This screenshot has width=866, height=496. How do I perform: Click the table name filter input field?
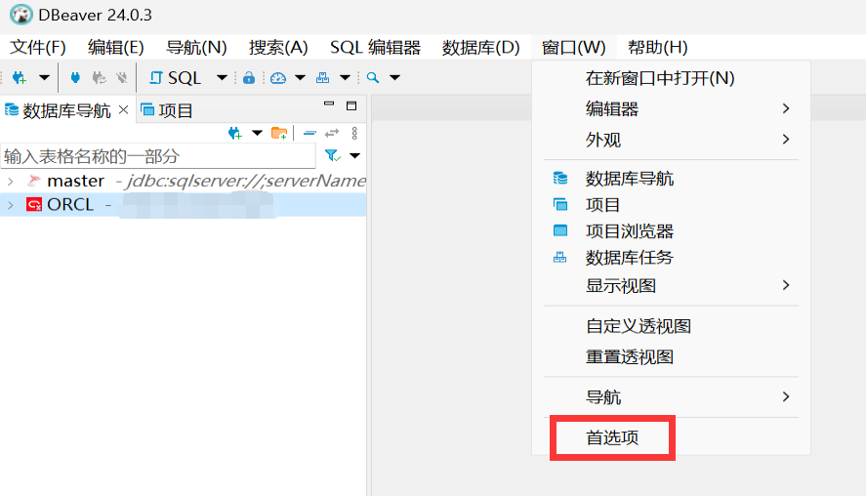click(x=156, y=156)
